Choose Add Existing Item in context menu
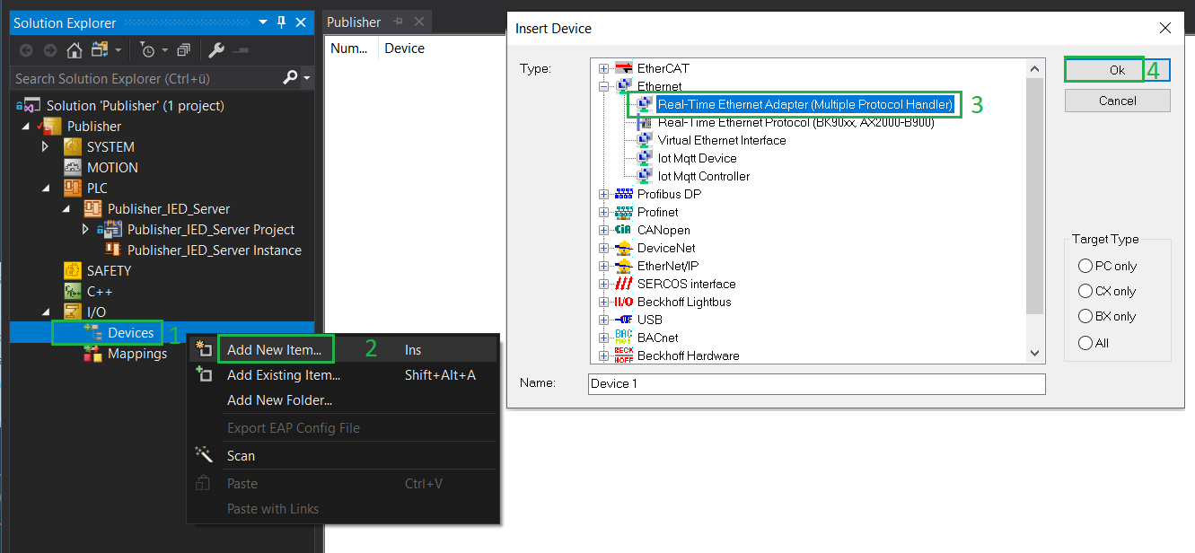The image size is (1195, 553). pos(284,375)
